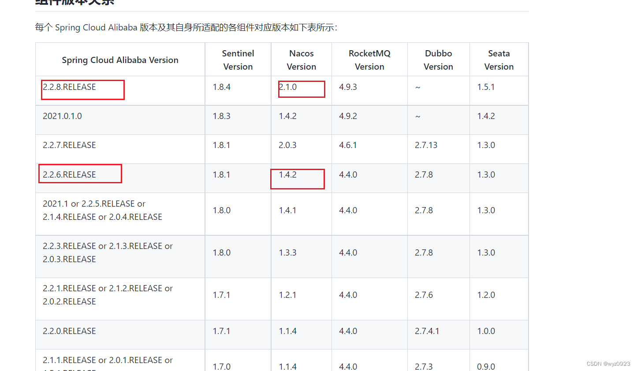Click Nacos version 1.2.1 cell
637x371 pixels.
302,299
